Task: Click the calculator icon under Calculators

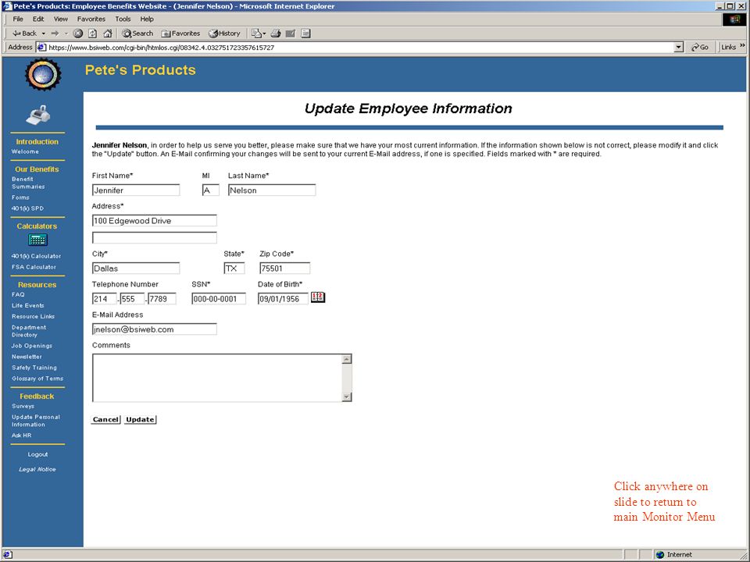Action: 37,240
